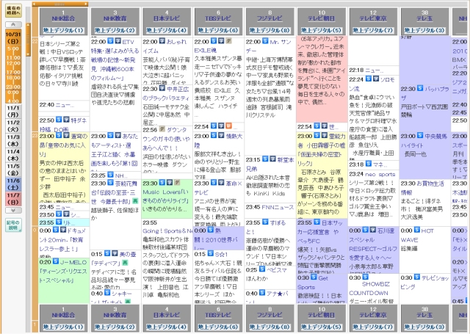Click the S icon beside 0:20 J-MELO
Viewport: 470px width, 334px height.
click(x=56, y=261)
